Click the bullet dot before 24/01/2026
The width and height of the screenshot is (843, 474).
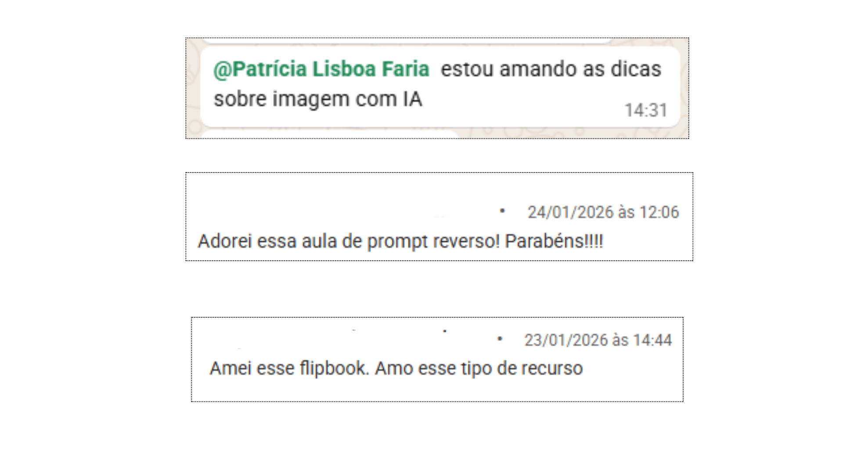(502, 212)
